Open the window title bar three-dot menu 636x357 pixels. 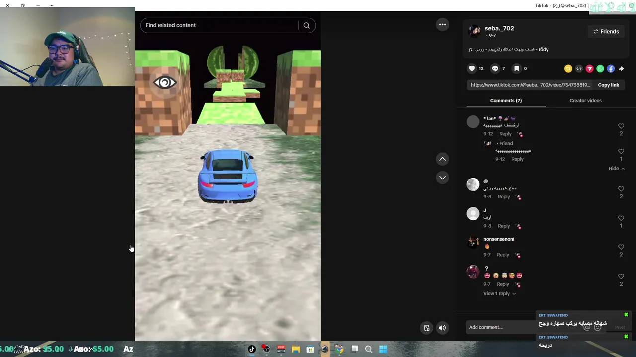(x=52, y=5)
